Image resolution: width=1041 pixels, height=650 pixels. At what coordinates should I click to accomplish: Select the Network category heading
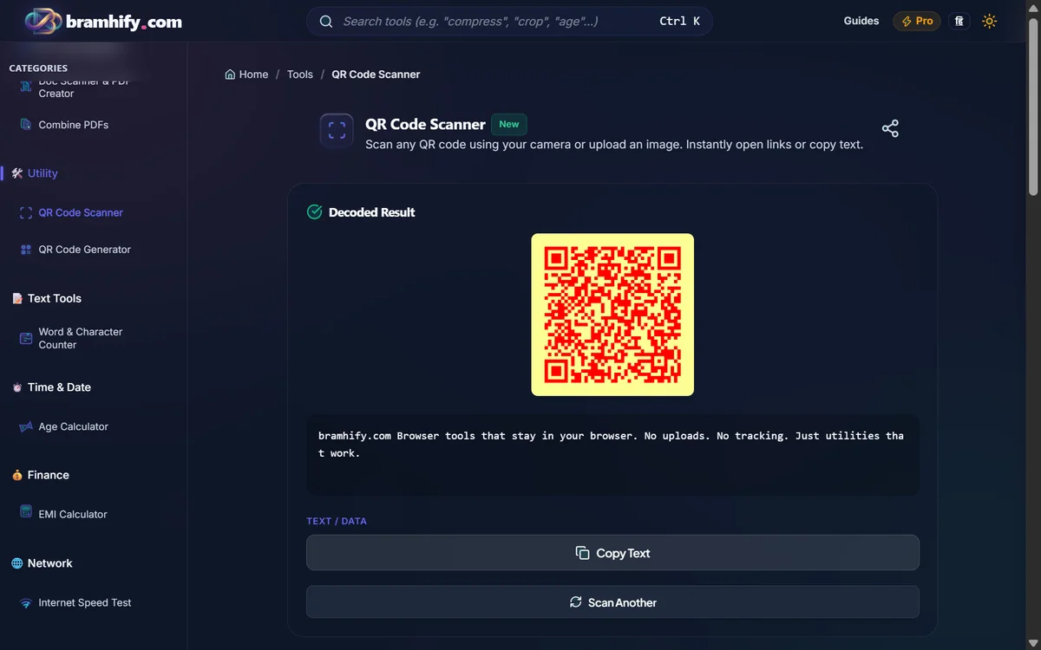[49, 563]
